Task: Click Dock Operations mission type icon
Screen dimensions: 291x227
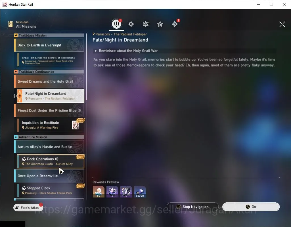Action: 24,159
